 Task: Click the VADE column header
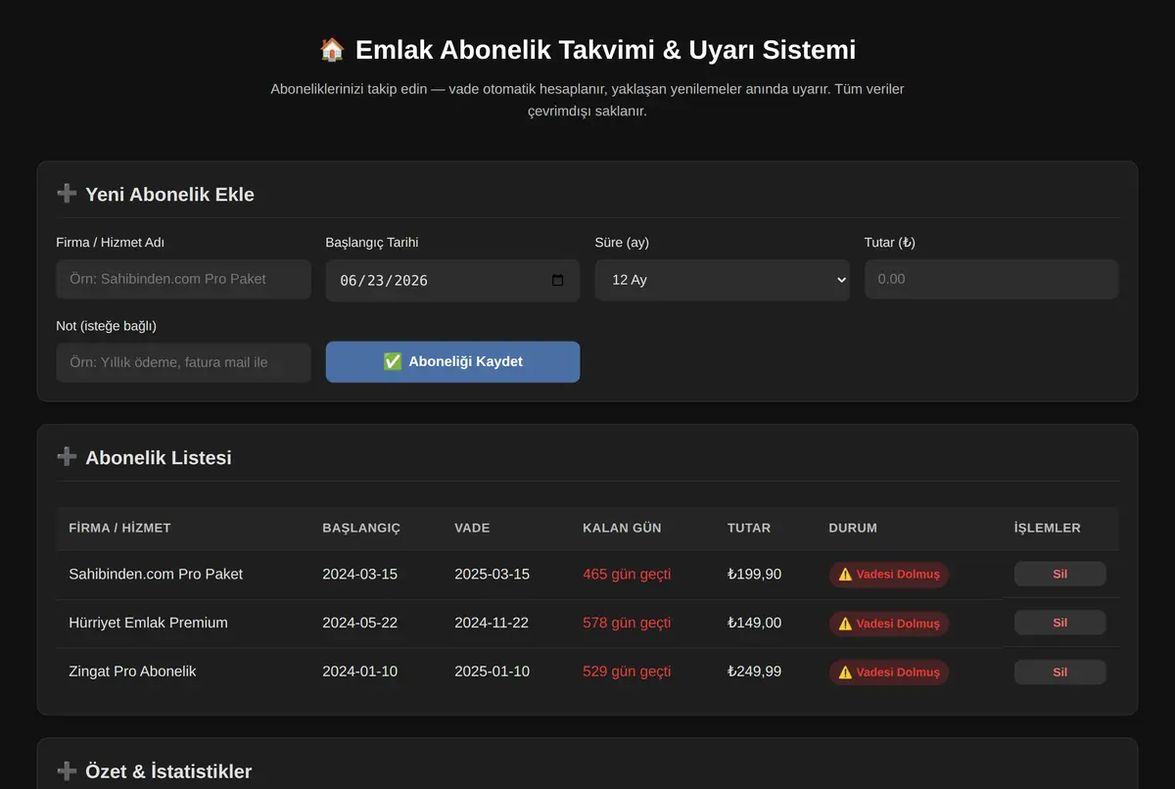472,528
